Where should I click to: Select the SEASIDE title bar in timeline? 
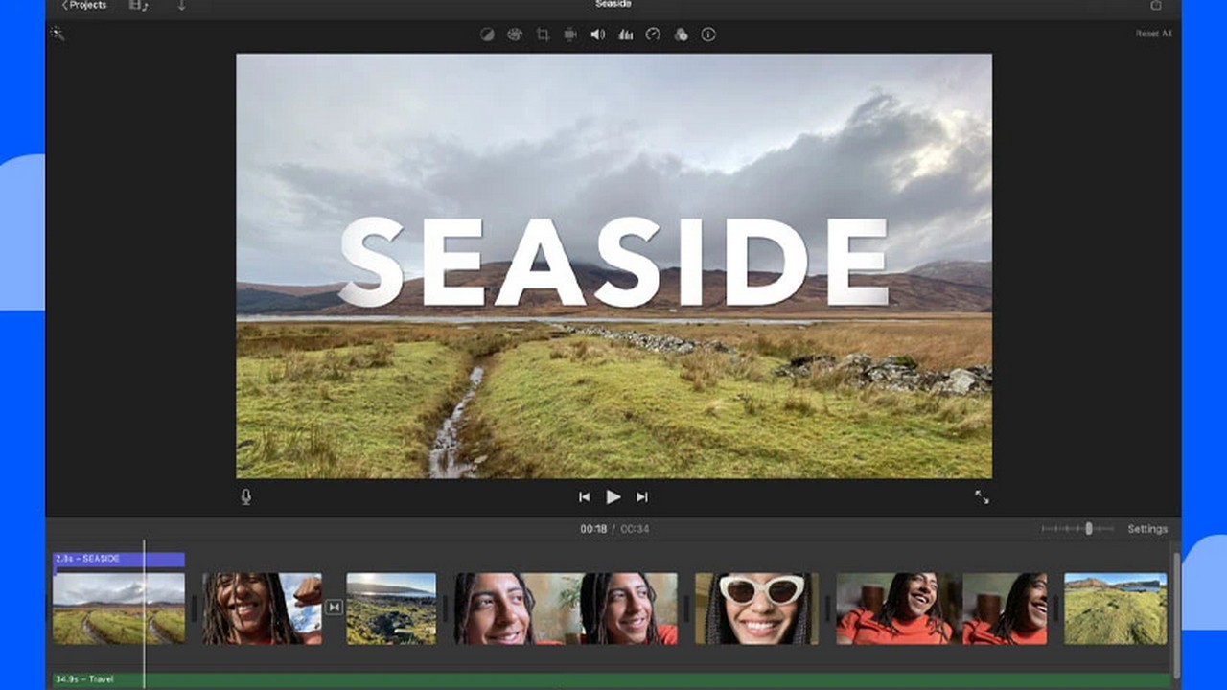tap(118, 559)
